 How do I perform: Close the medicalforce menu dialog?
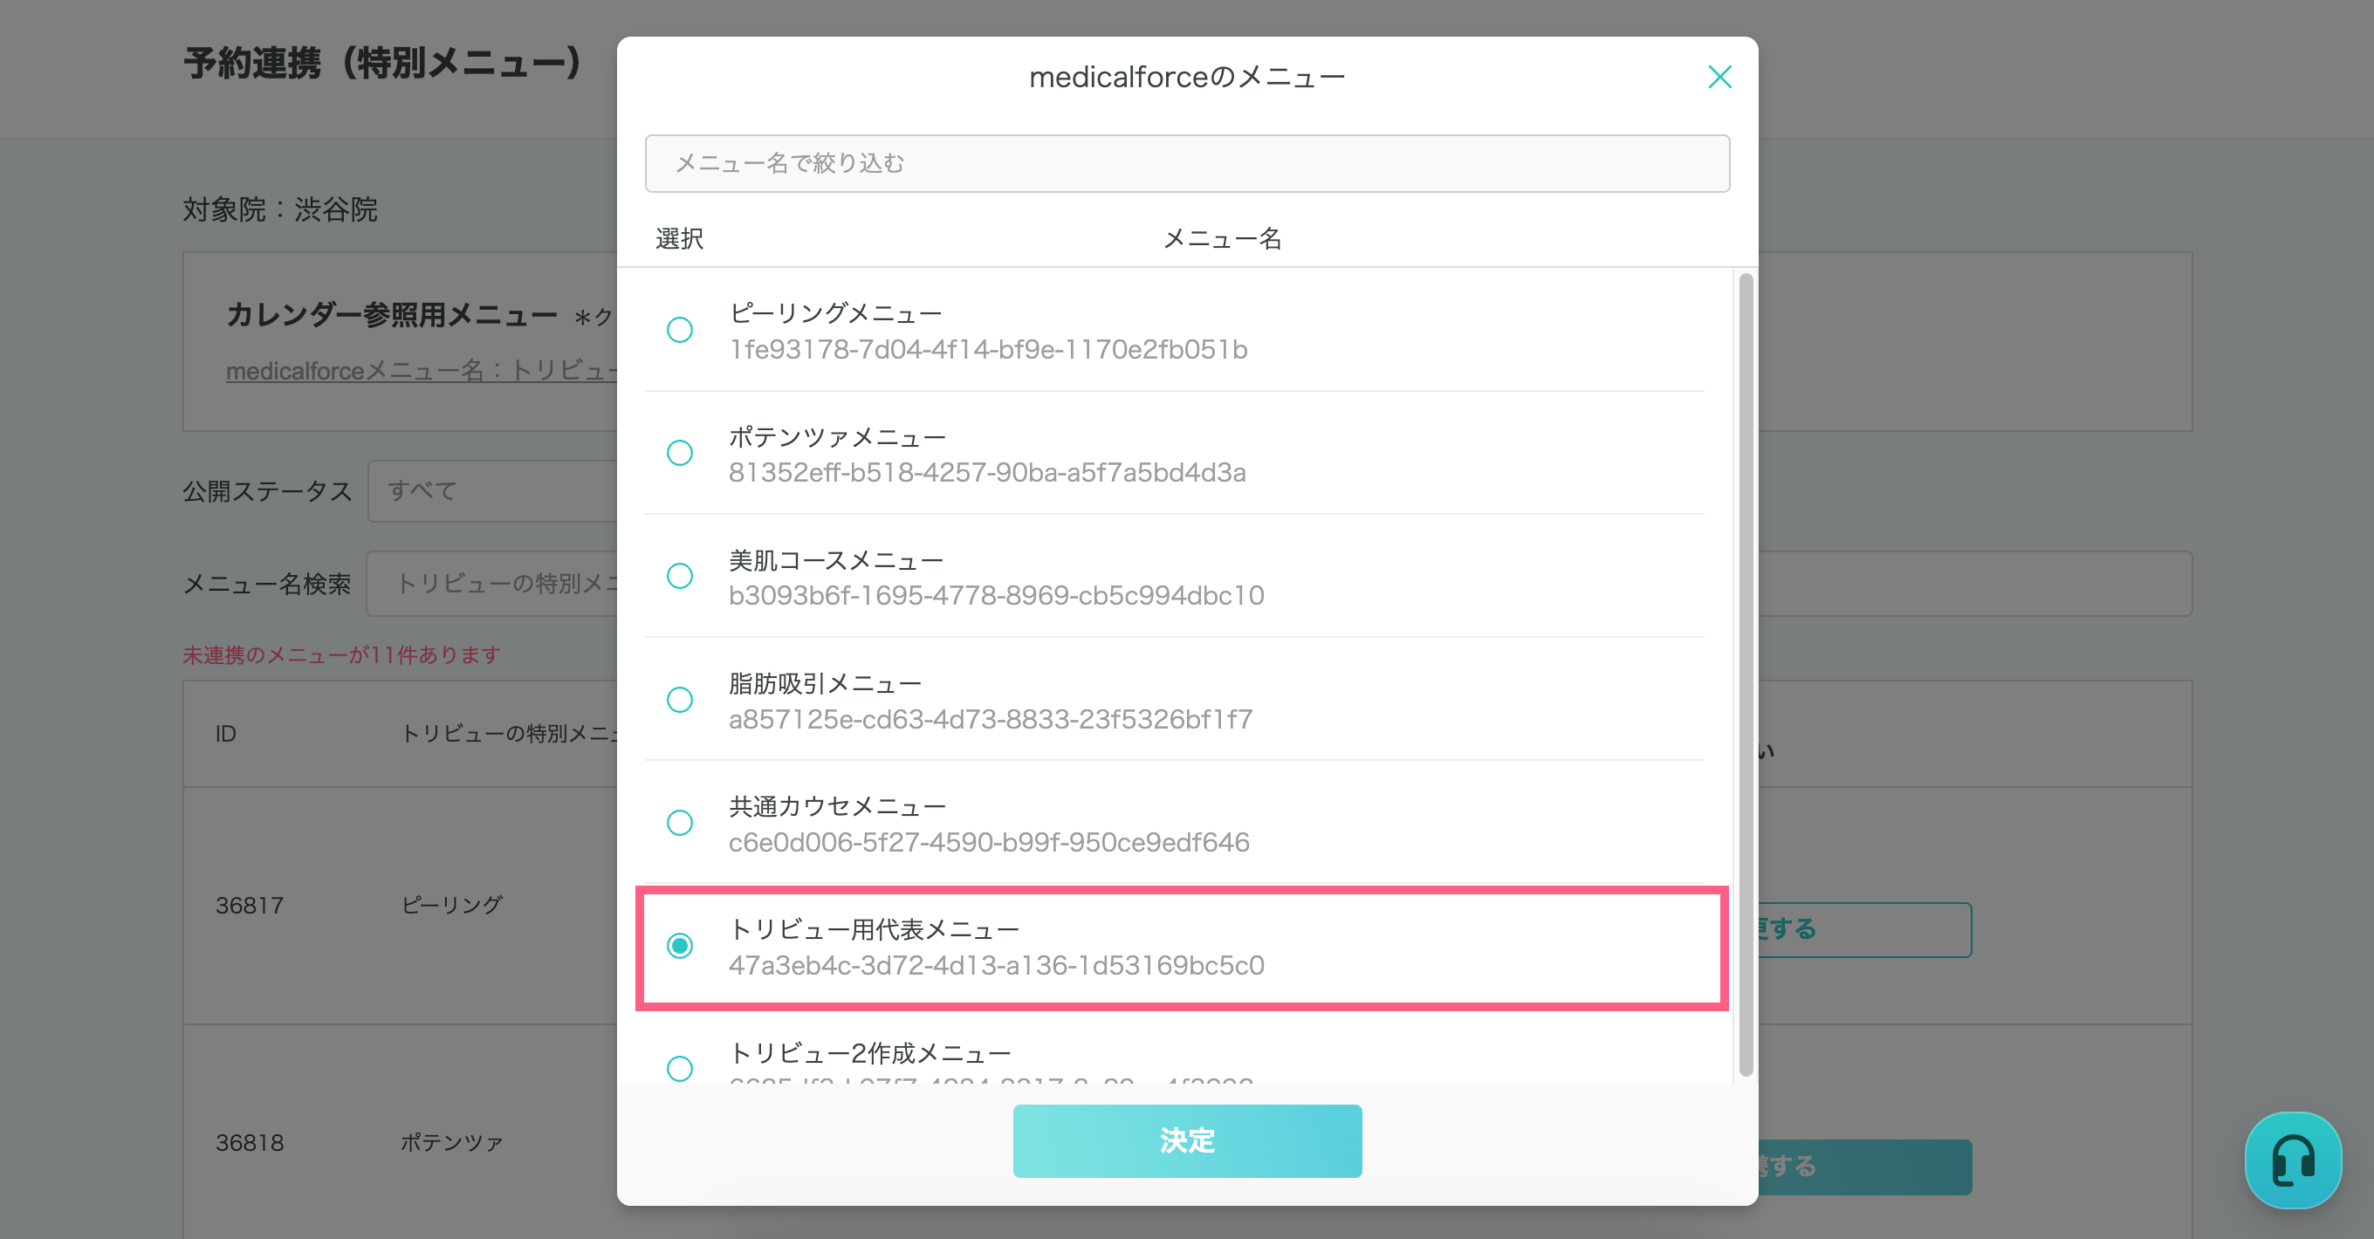(1719, 77)
